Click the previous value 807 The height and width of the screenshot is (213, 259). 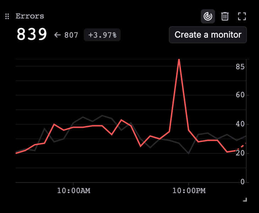click(71, 35)
